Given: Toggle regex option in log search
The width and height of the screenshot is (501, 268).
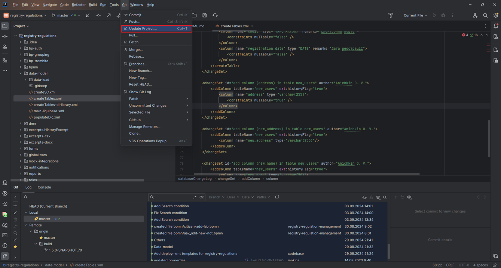Looking at the screenshot, I should [x=195, y=197].
